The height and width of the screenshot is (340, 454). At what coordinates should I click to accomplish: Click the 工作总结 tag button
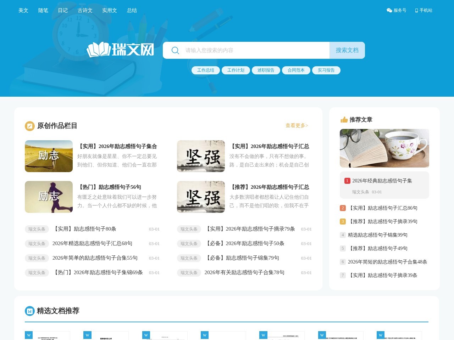[206, 70]
